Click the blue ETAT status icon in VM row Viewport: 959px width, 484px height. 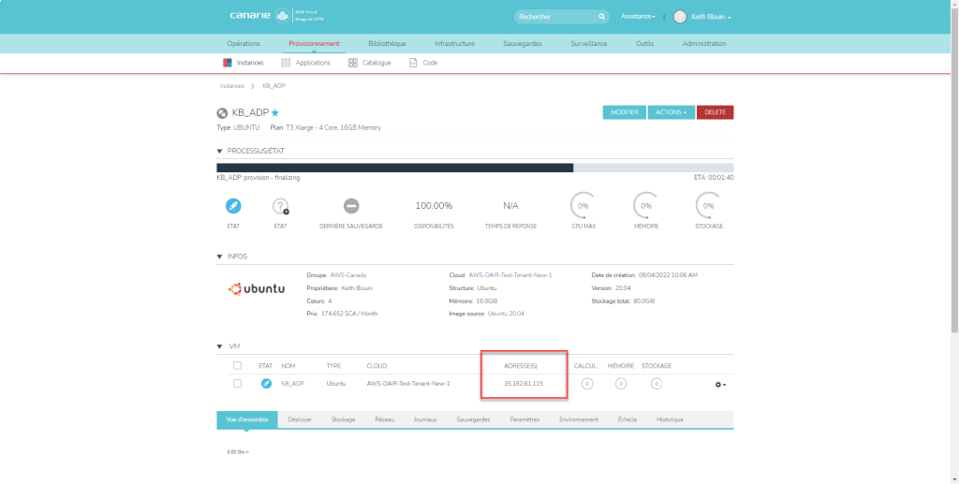click(266, 383)
